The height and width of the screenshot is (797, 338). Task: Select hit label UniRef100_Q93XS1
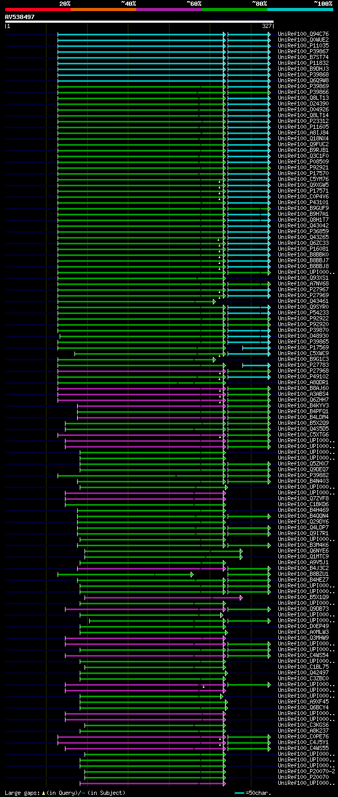[x=303, y=278]
